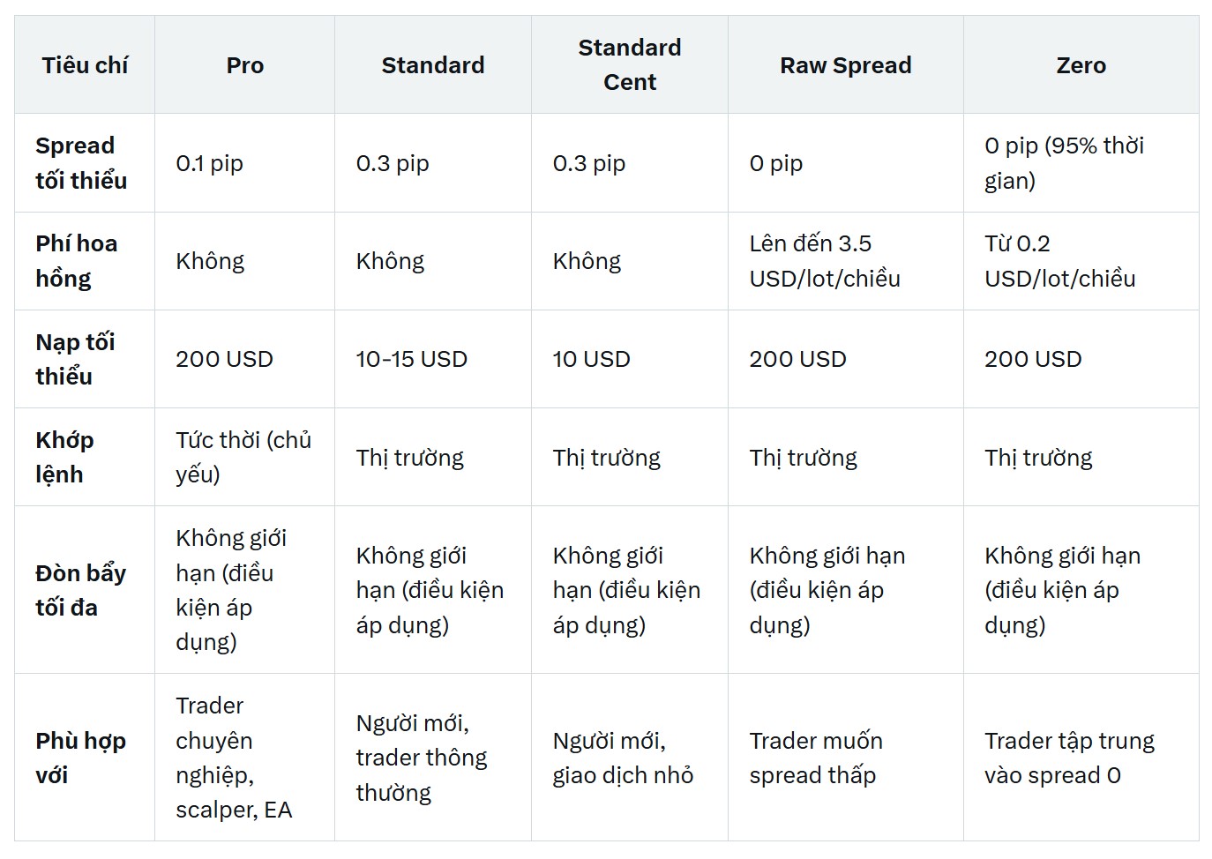The image size is (1212, 859).
Task: Click the Standard Cent header cell
Action: (629, 65)
